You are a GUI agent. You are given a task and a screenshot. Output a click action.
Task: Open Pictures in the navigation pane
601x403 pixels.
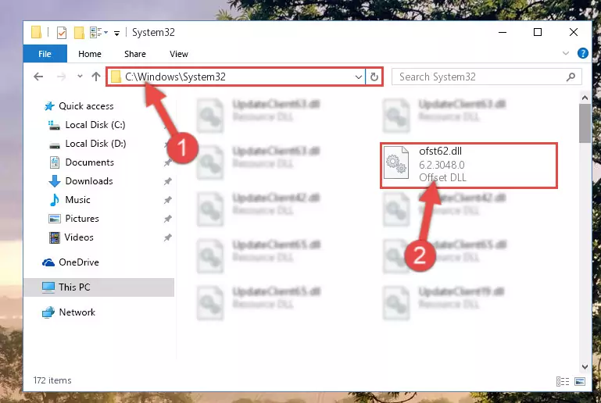pyautogui.click(x=82, y=219)
